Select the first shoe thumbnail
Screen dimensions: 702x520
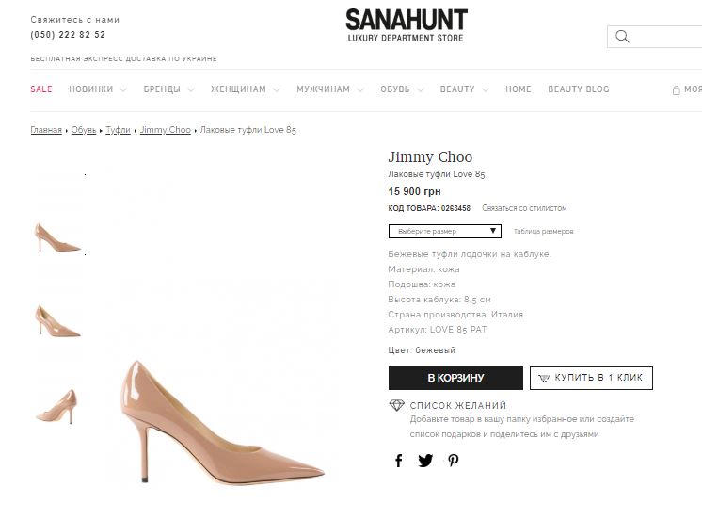(x=57, y=236)
